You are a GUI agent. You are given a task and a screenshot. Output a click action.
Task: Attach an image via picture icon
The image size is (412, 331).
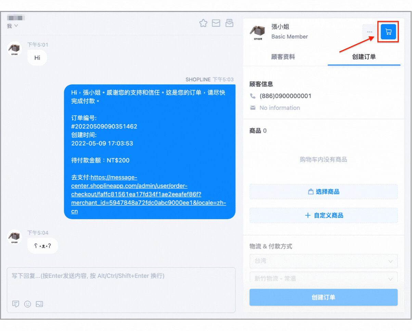(39, 304)
